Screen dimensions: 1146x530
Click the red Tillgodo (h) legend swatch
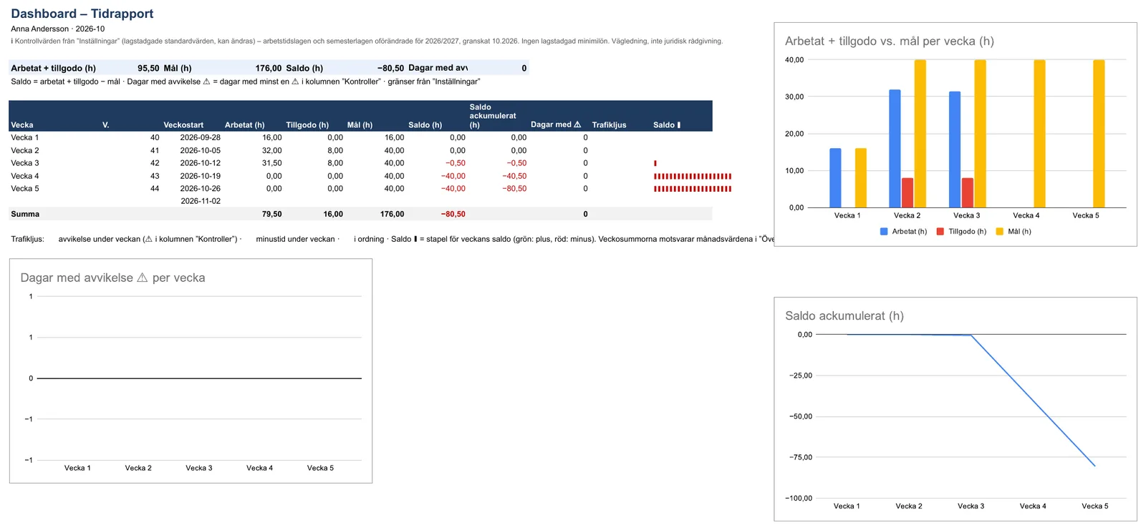(940, 231)
